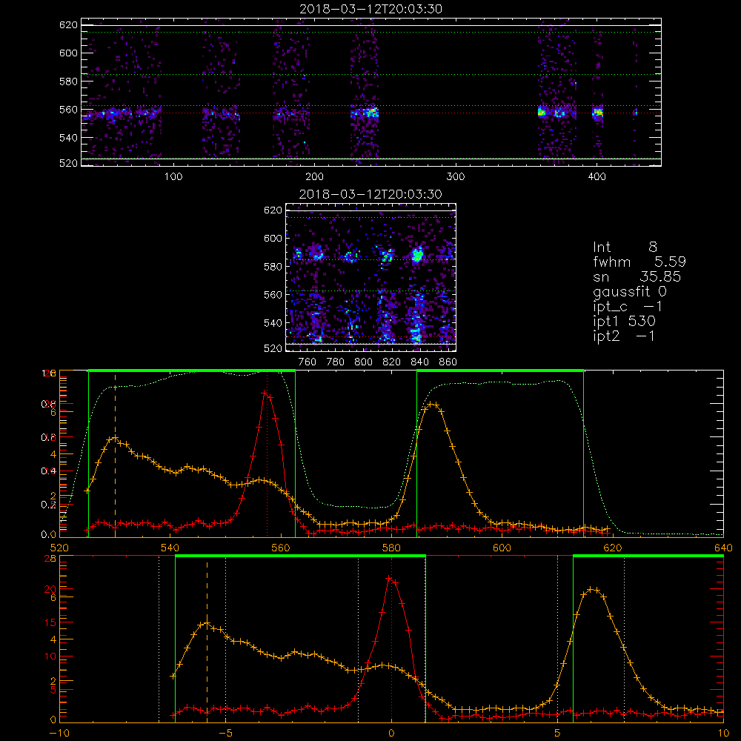Click orange dashed vertical line in profile plot
The height and width of the screenshot is (741, 741).
click(116, 456)
